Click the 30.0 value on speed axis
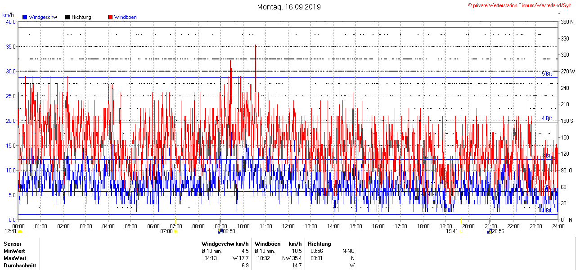The image size is (576, 270). 11,71
